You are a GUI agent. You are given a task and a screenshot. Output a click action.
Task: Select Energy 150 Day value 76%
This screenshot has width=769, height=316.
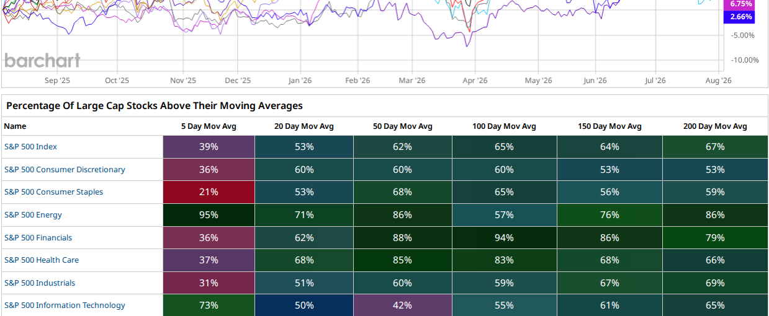[x=609, y=215]
